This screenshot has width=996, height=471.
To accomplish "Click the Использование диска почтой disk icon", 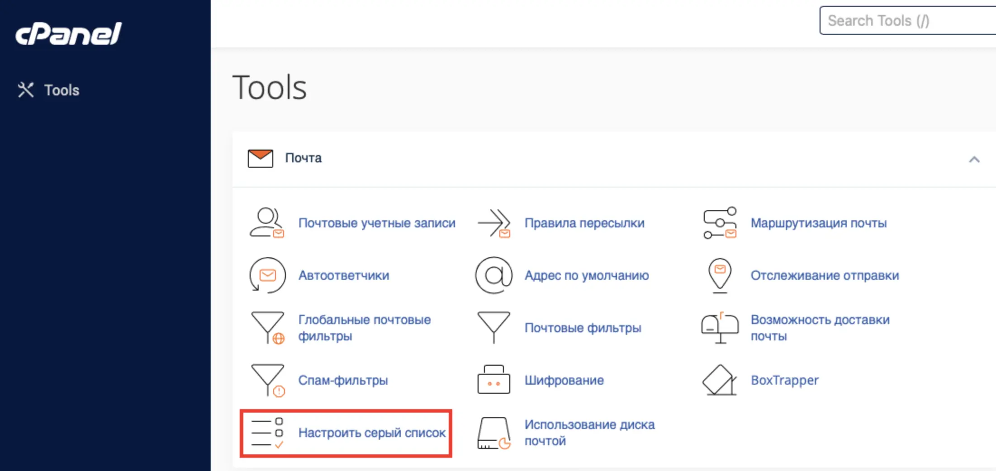I will (x=494, y=433).
